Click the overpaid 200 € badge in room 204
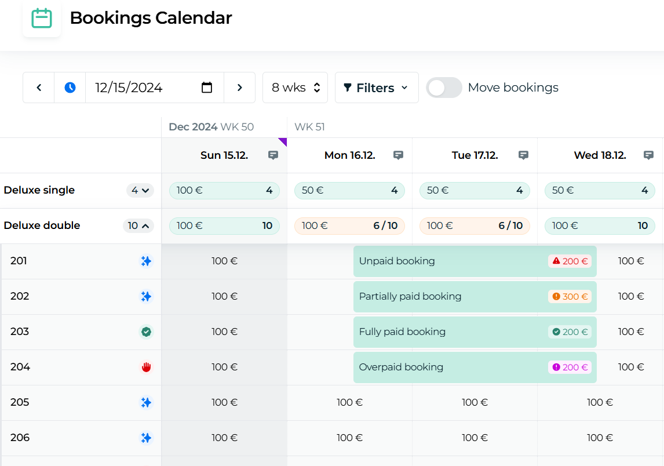Screen dimensions: 664x466 [x=570, y=367]
